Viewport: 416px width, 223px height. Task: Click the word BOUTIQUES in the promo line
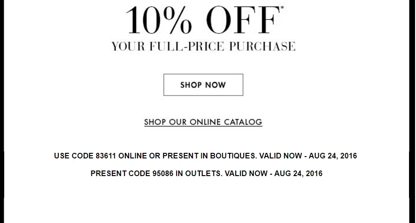coord(233,156)
